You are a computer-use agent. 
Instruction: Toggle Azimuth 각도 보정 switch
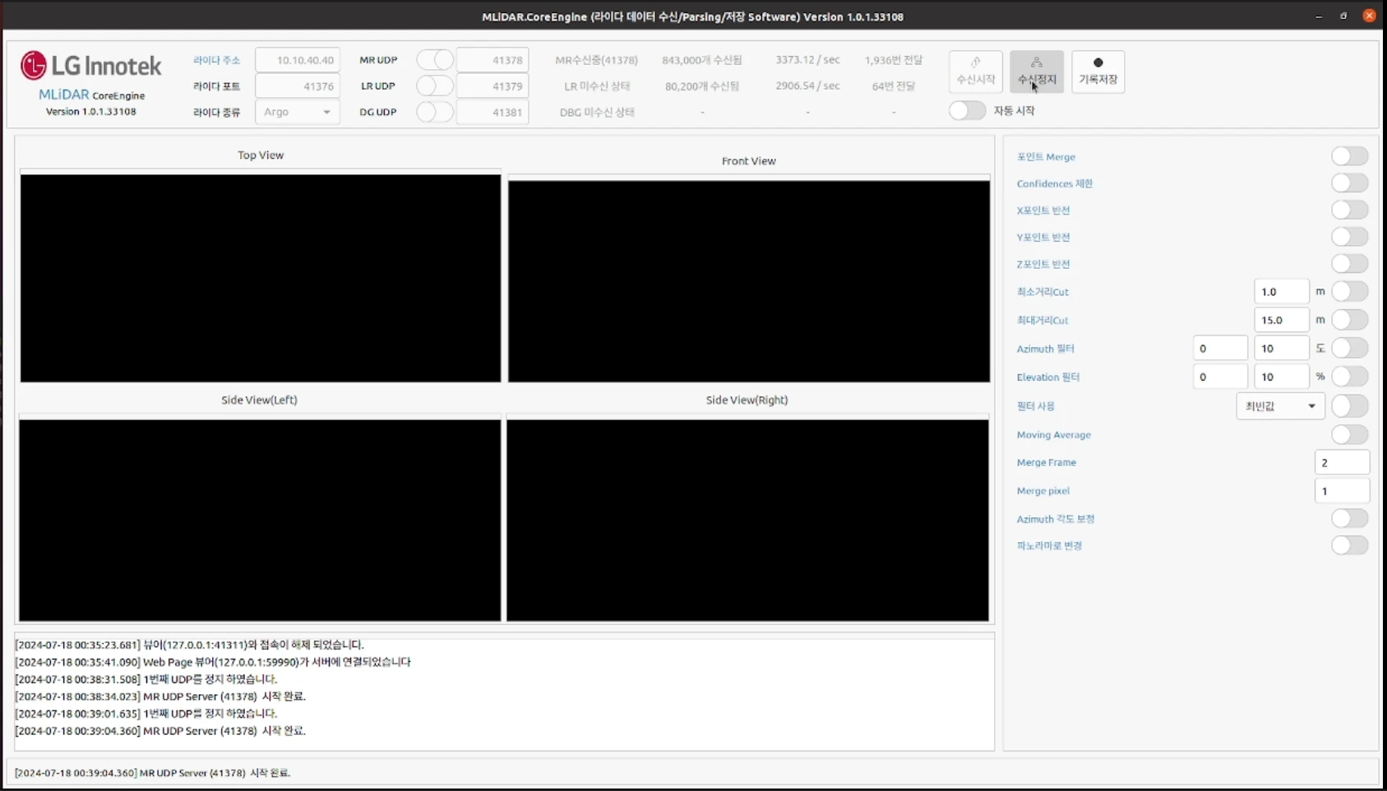[x=1349, y=518]
